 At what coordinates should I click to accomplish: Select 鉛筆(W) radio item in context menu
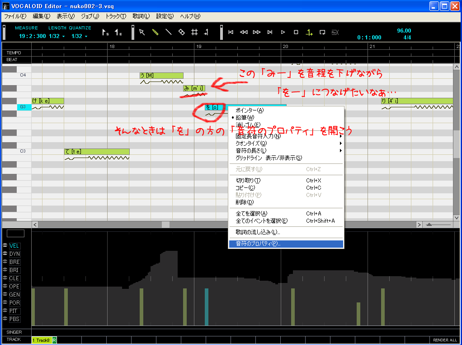(286, 117)
